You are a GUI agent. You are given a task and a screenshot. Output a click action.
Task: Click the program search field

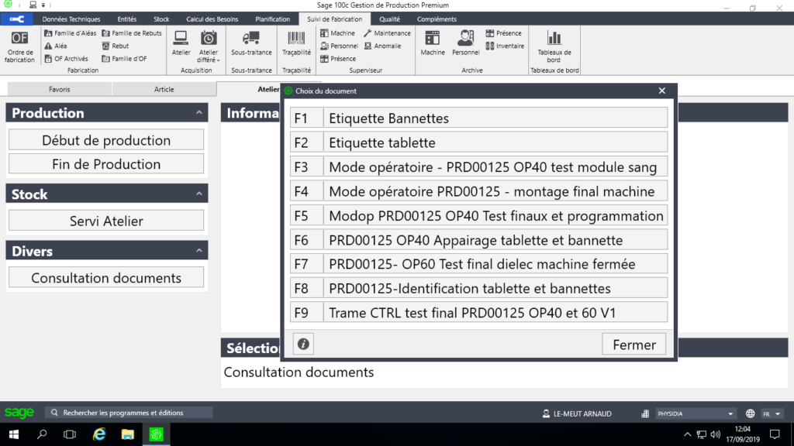tap(129, 413)
